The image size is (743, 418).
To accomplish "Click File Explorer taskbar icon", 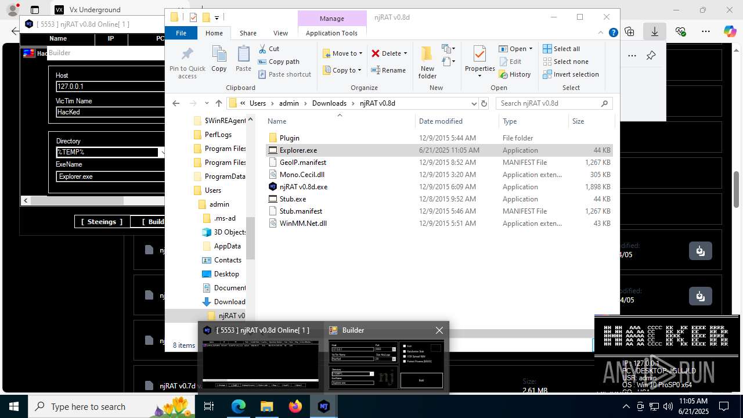I will [x=267, y=406].
